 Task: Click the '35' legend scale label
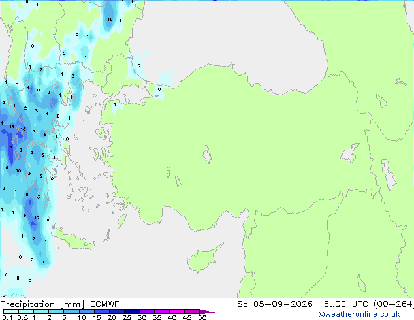157,317
